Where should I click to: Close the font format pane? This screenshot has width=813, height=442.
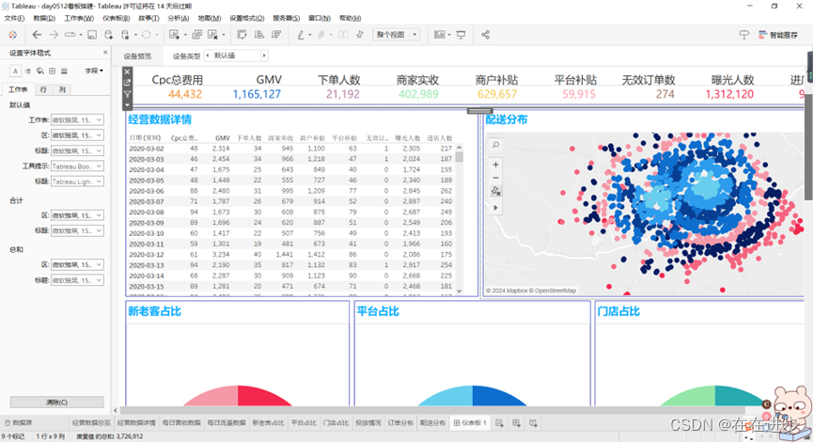point(105,53)
